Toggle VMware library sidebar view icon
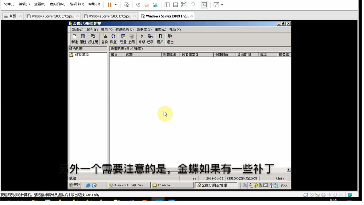The height and width of the screenshot is (205, 364). pyautogui.click(x=167, y=5)
